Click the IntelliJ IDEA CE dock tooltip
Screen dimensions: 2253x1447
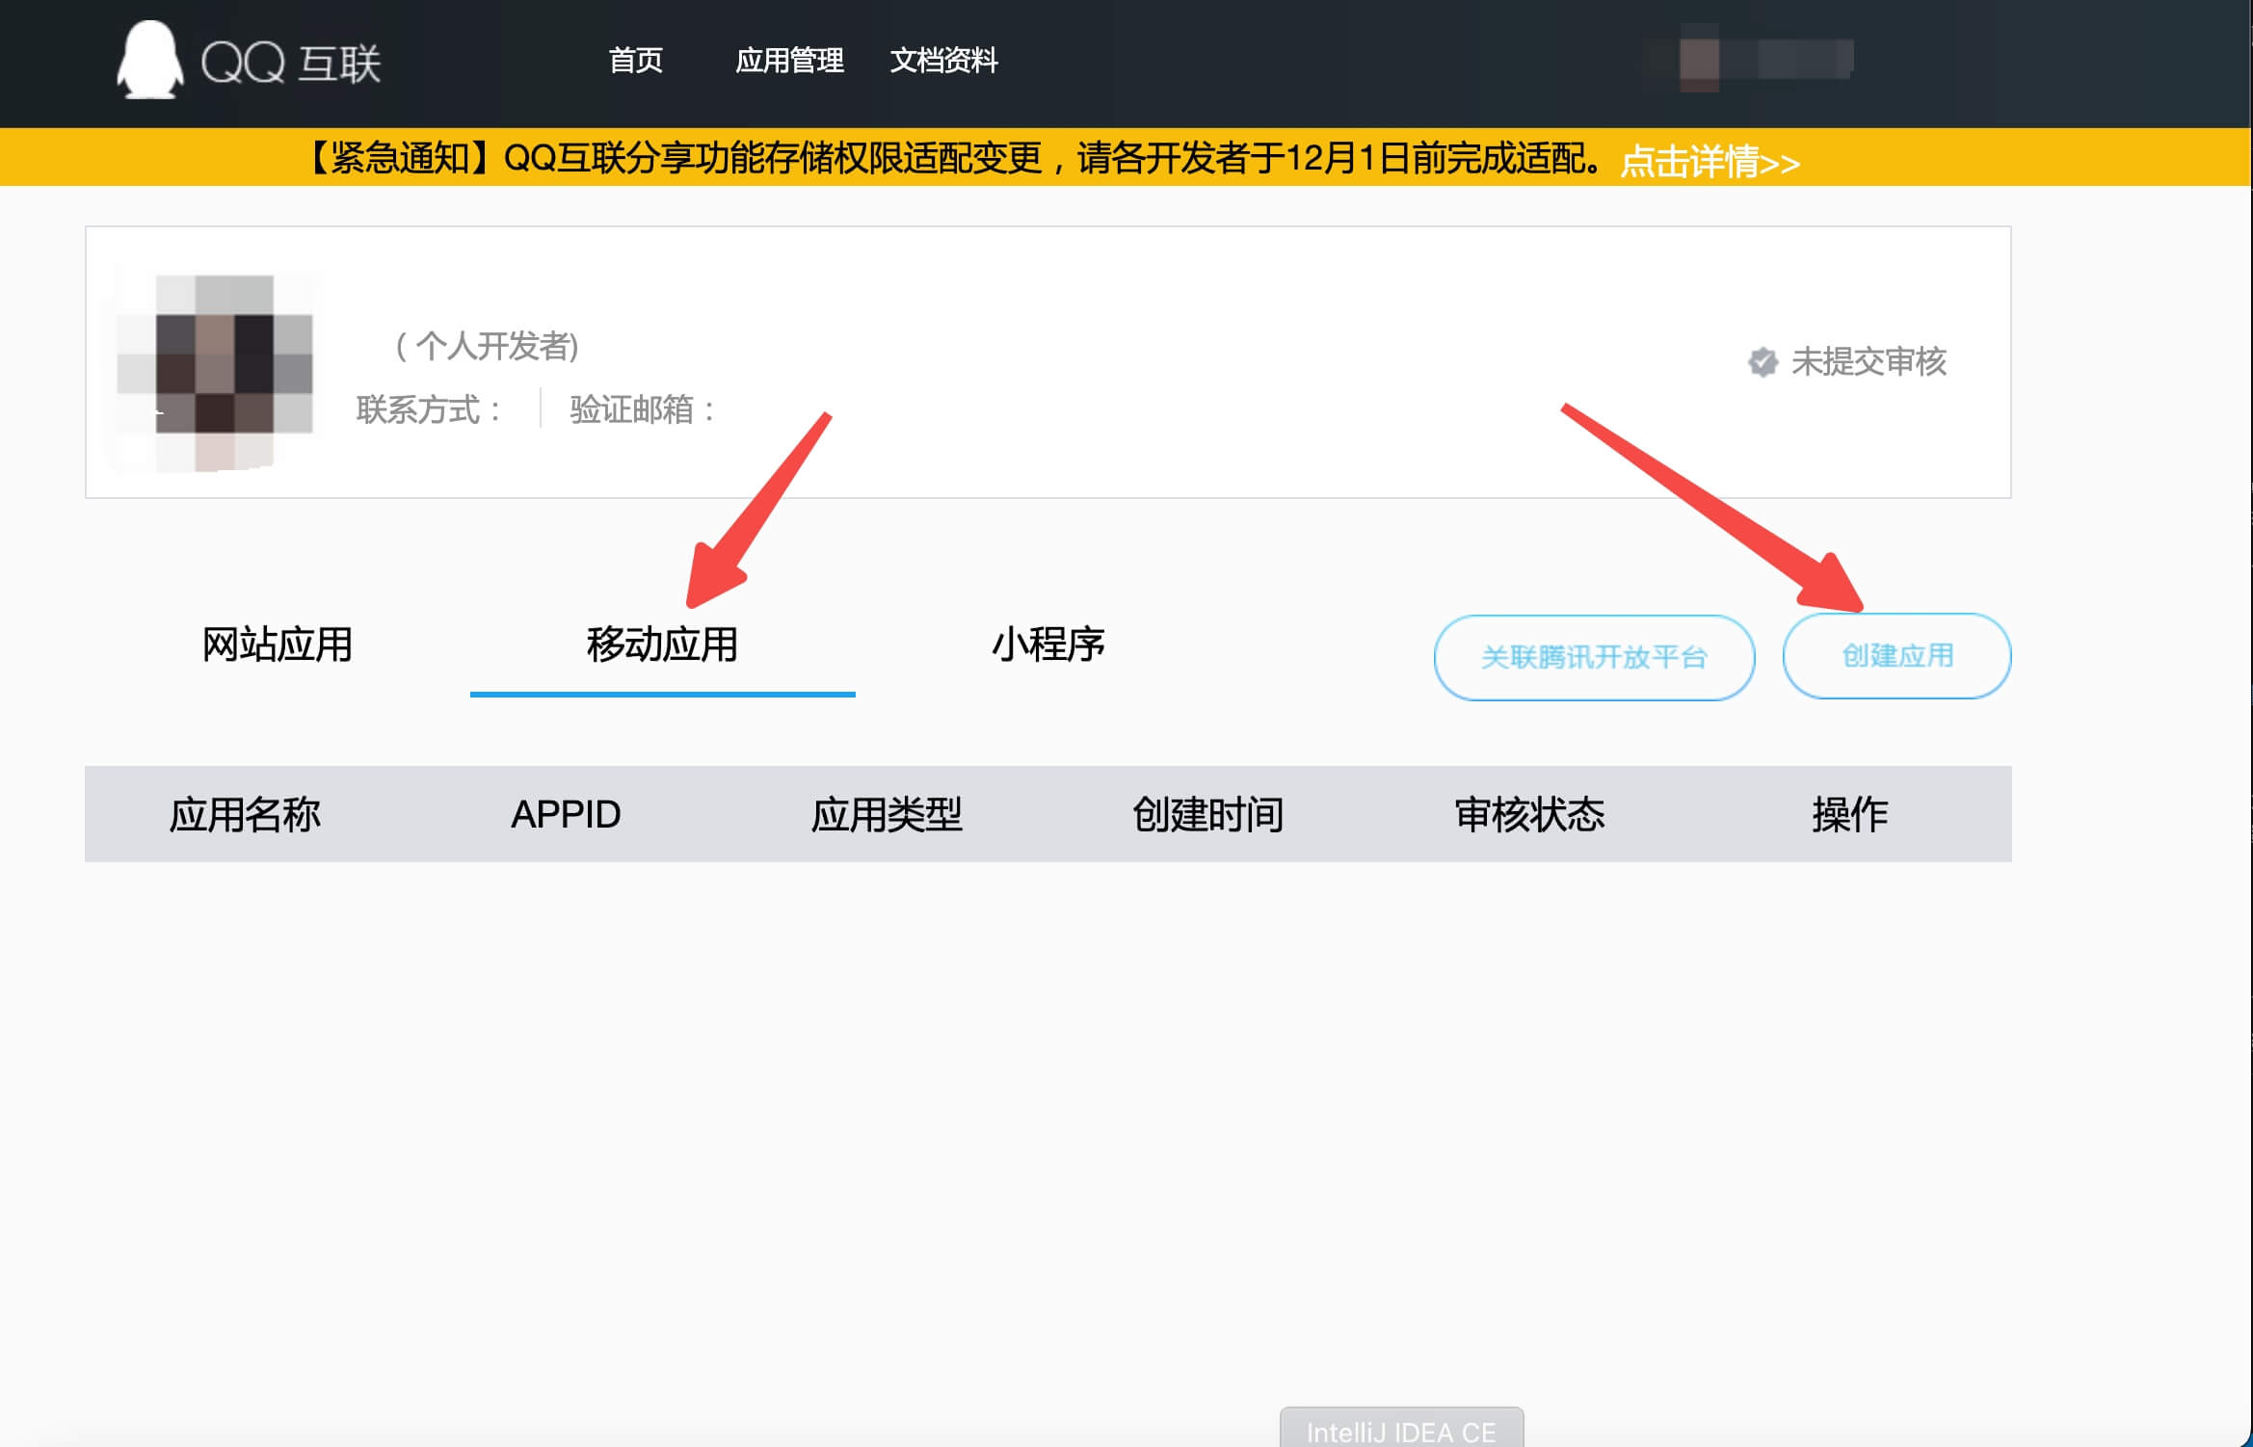click(x=1400, y=1431)
